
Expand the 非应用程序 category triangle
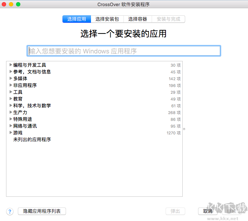(x=11, y=85)
